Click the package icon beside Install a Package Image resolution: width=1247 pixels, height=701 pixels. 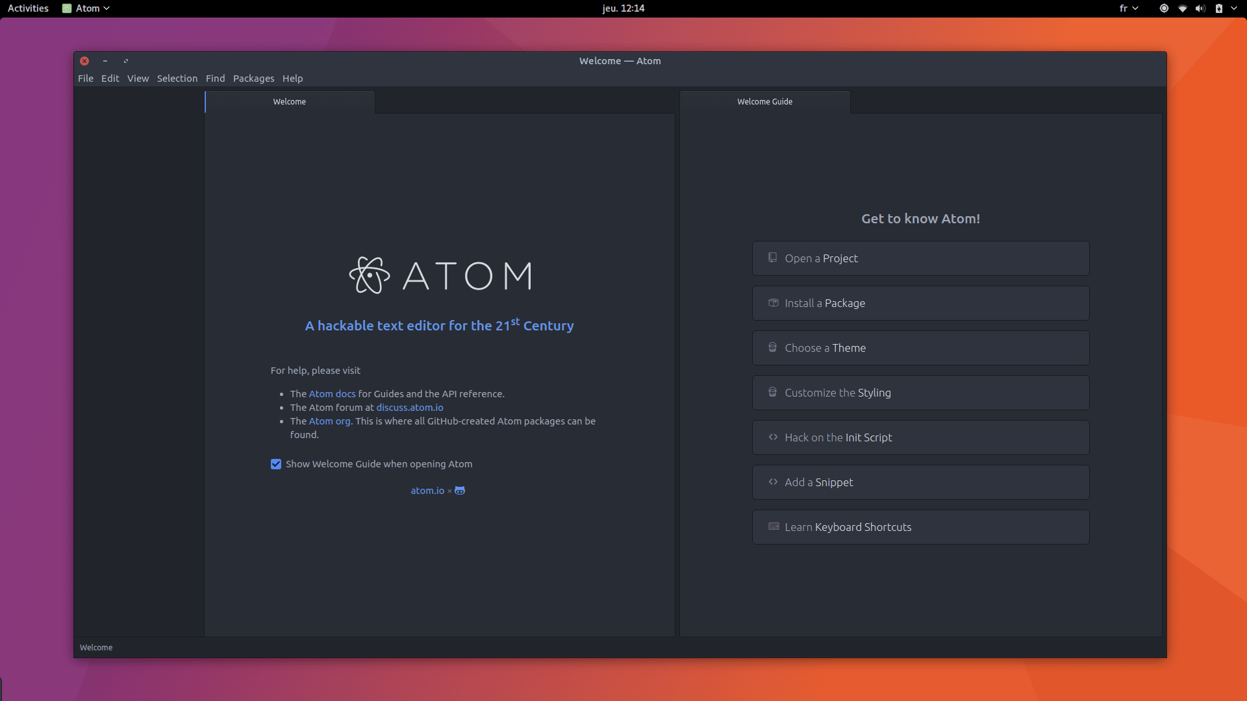[773, 302]
